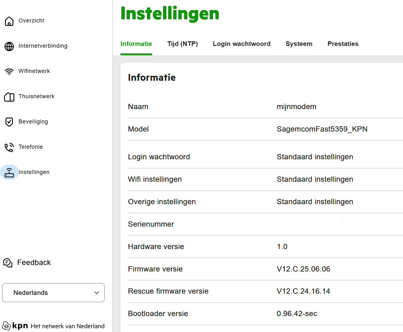Image resolution: width=403 pixels, height=332 pixels.
Task: Switch to the Tijd (NTP) tab
Action: [182, 44]
